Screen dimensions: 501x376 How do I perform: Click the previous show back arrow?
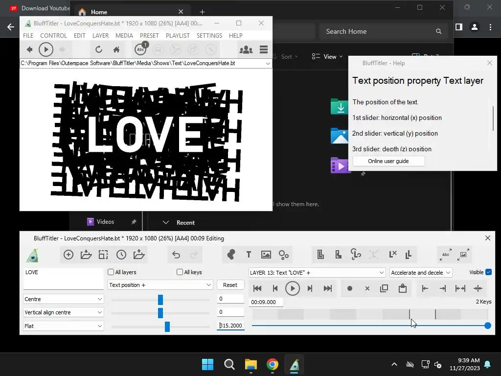click(x=29, y=49)
